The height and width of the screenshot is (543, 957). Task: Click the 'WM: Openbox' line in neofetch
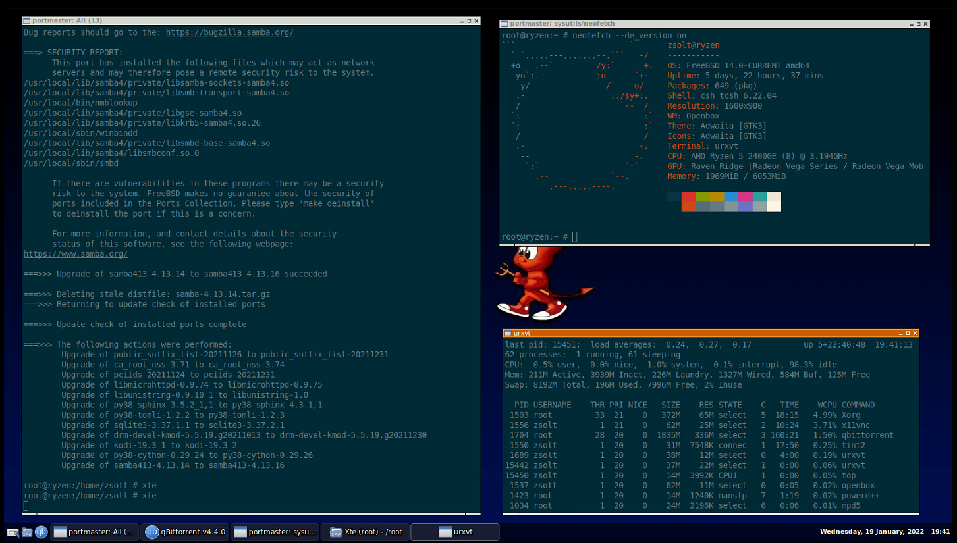[694, 116]
